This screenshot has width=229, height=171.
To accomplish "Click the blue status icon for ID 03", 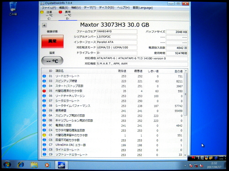I will click(44, 81).
